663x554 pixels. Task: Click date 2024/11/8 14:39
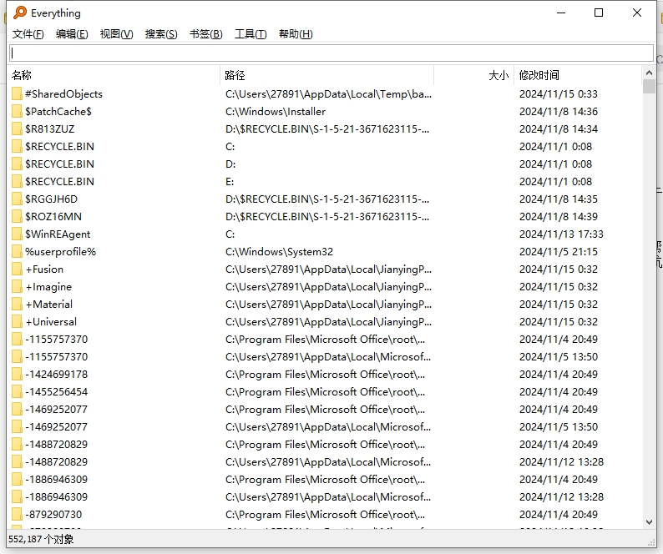pyautogui.click(x=559, y=216)
